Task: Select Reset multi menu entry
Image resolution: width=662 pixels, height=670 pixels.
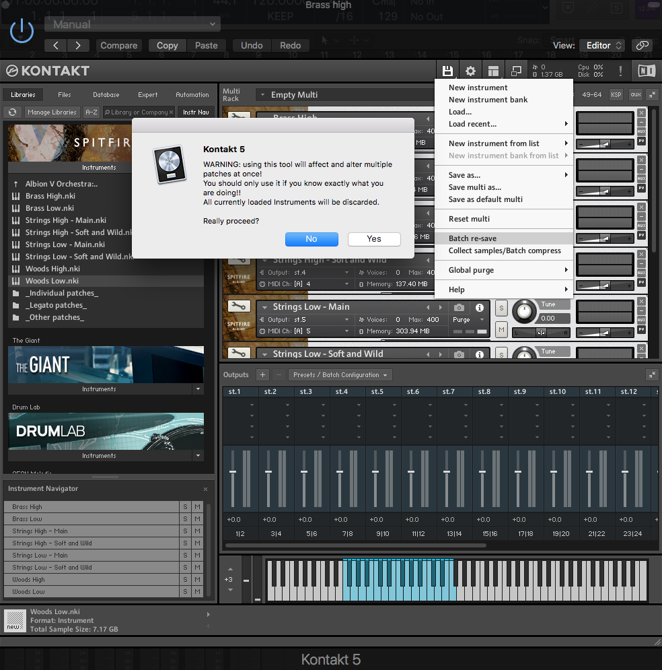Action: pos(504,219)
